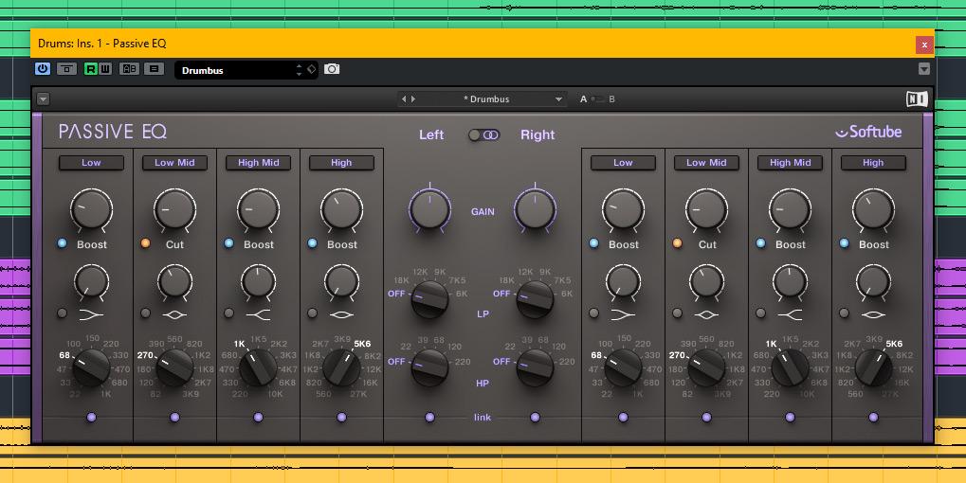This screenshot has height=483, width=966.
Task: Toggle the link LED under right High band
Action: pyautogui.click(x=873, y=417)
